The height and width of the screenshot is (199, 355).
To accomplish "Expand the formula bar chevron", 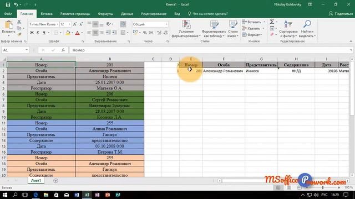I will 351,50.
